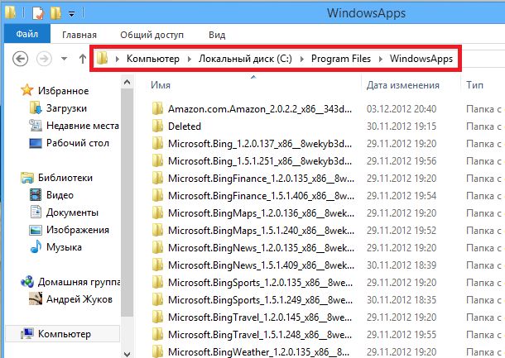Click the Музыка note icon
Image resolution: width=505 pixels, height=358 pixels.
pyautogui.click(x=36, y=246)
